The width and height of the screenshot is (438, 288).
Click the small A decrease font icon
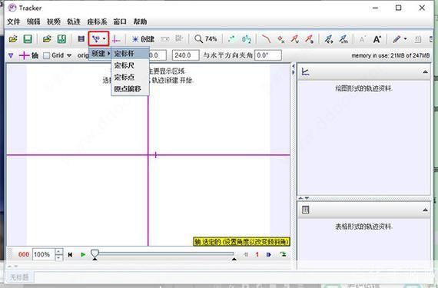coord(362,39)
